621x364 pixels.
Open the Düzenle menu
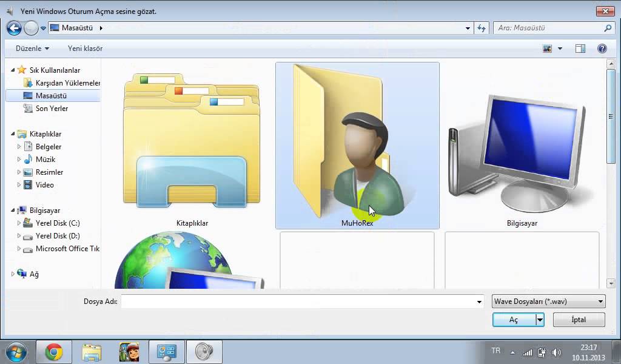pyautogui.click(x=33, y=49)
